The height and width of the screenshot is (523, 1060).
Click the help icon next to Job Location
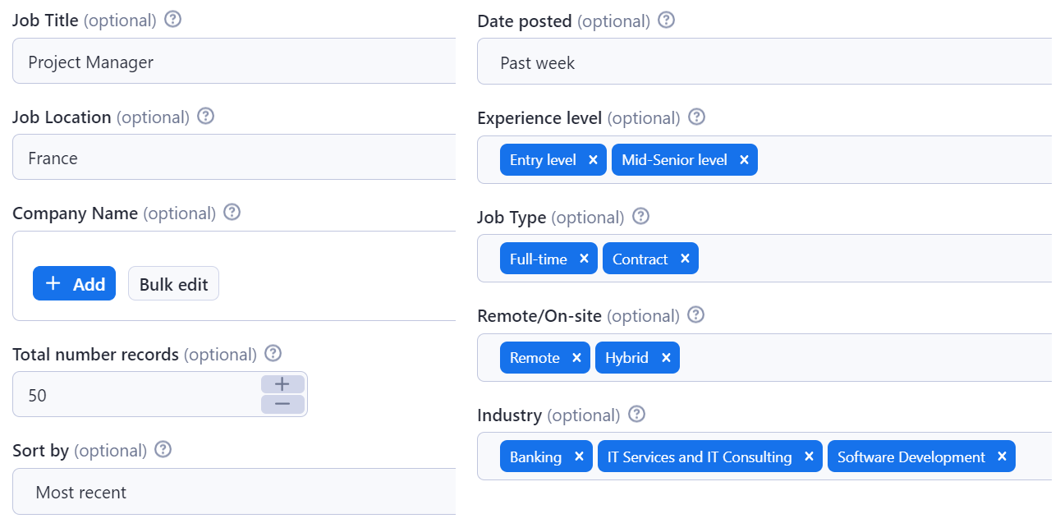tap(204, 117)
